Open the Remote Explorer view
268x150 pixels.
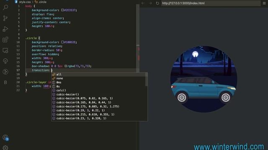pyautogui.click(x=5, y=50)
